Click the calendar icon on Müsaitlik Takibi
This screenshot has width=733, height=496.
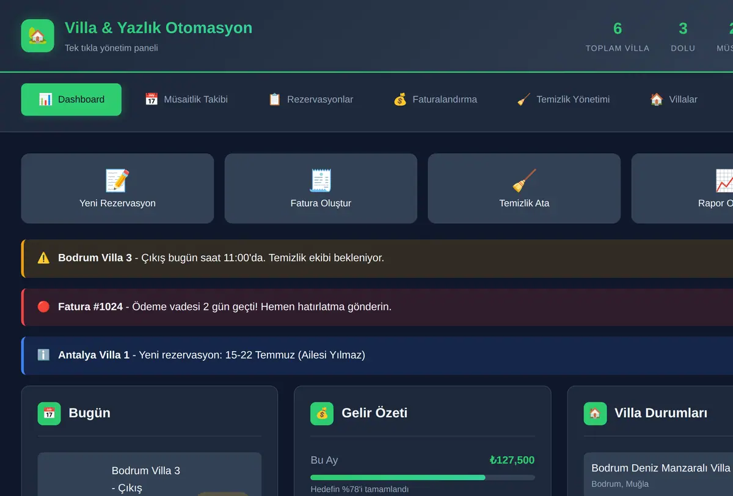point(151,99)
